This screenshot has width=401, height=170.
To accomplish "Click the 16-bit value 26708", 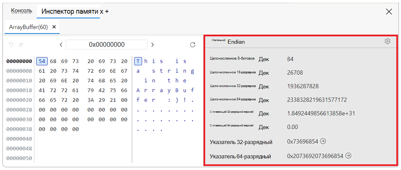I will [x=295, y=73].
